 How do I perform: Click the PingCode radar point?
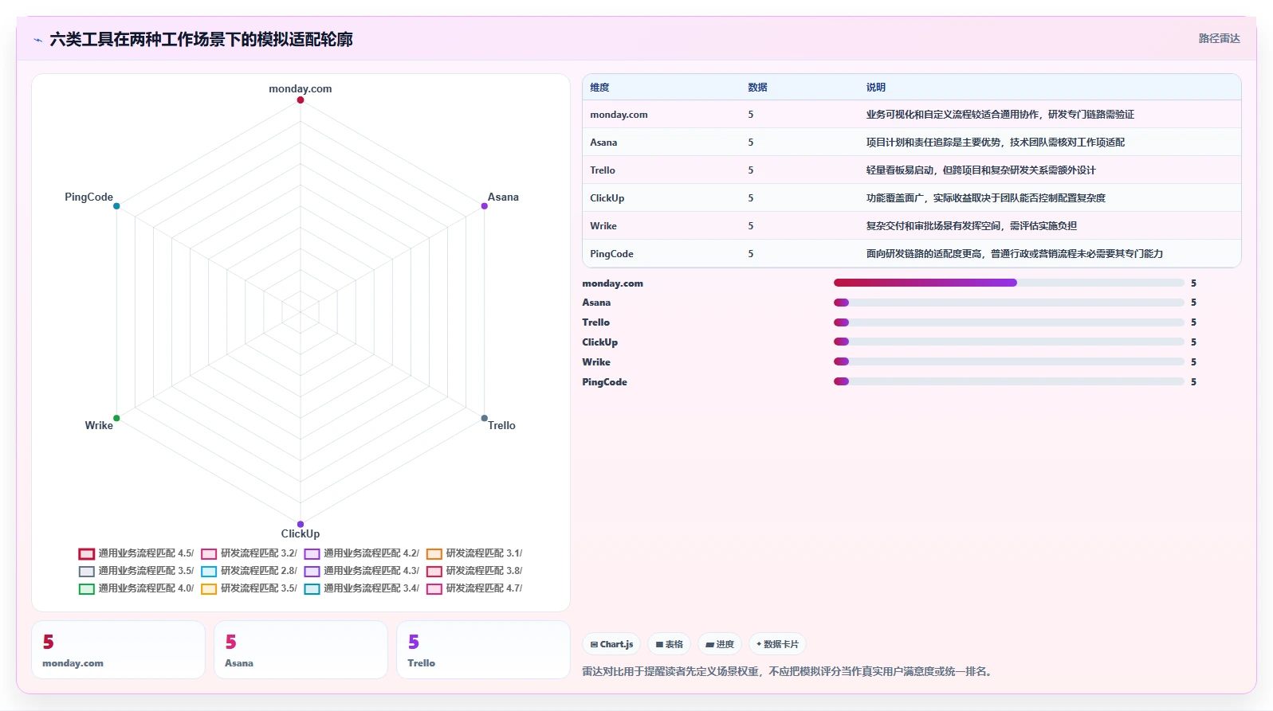coord(116,206)
